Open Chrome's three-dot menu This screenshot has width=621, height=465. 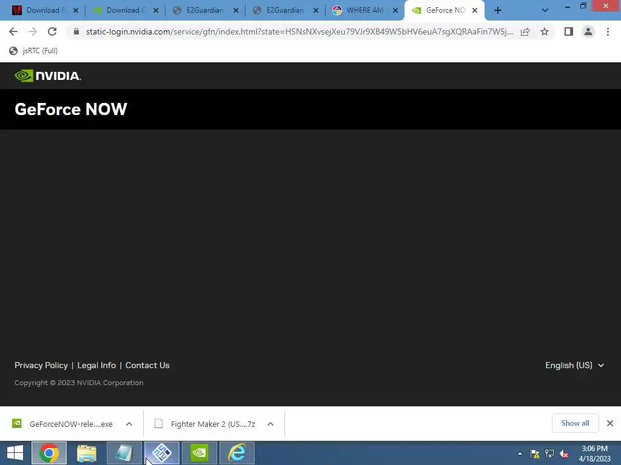click(608, 31)
